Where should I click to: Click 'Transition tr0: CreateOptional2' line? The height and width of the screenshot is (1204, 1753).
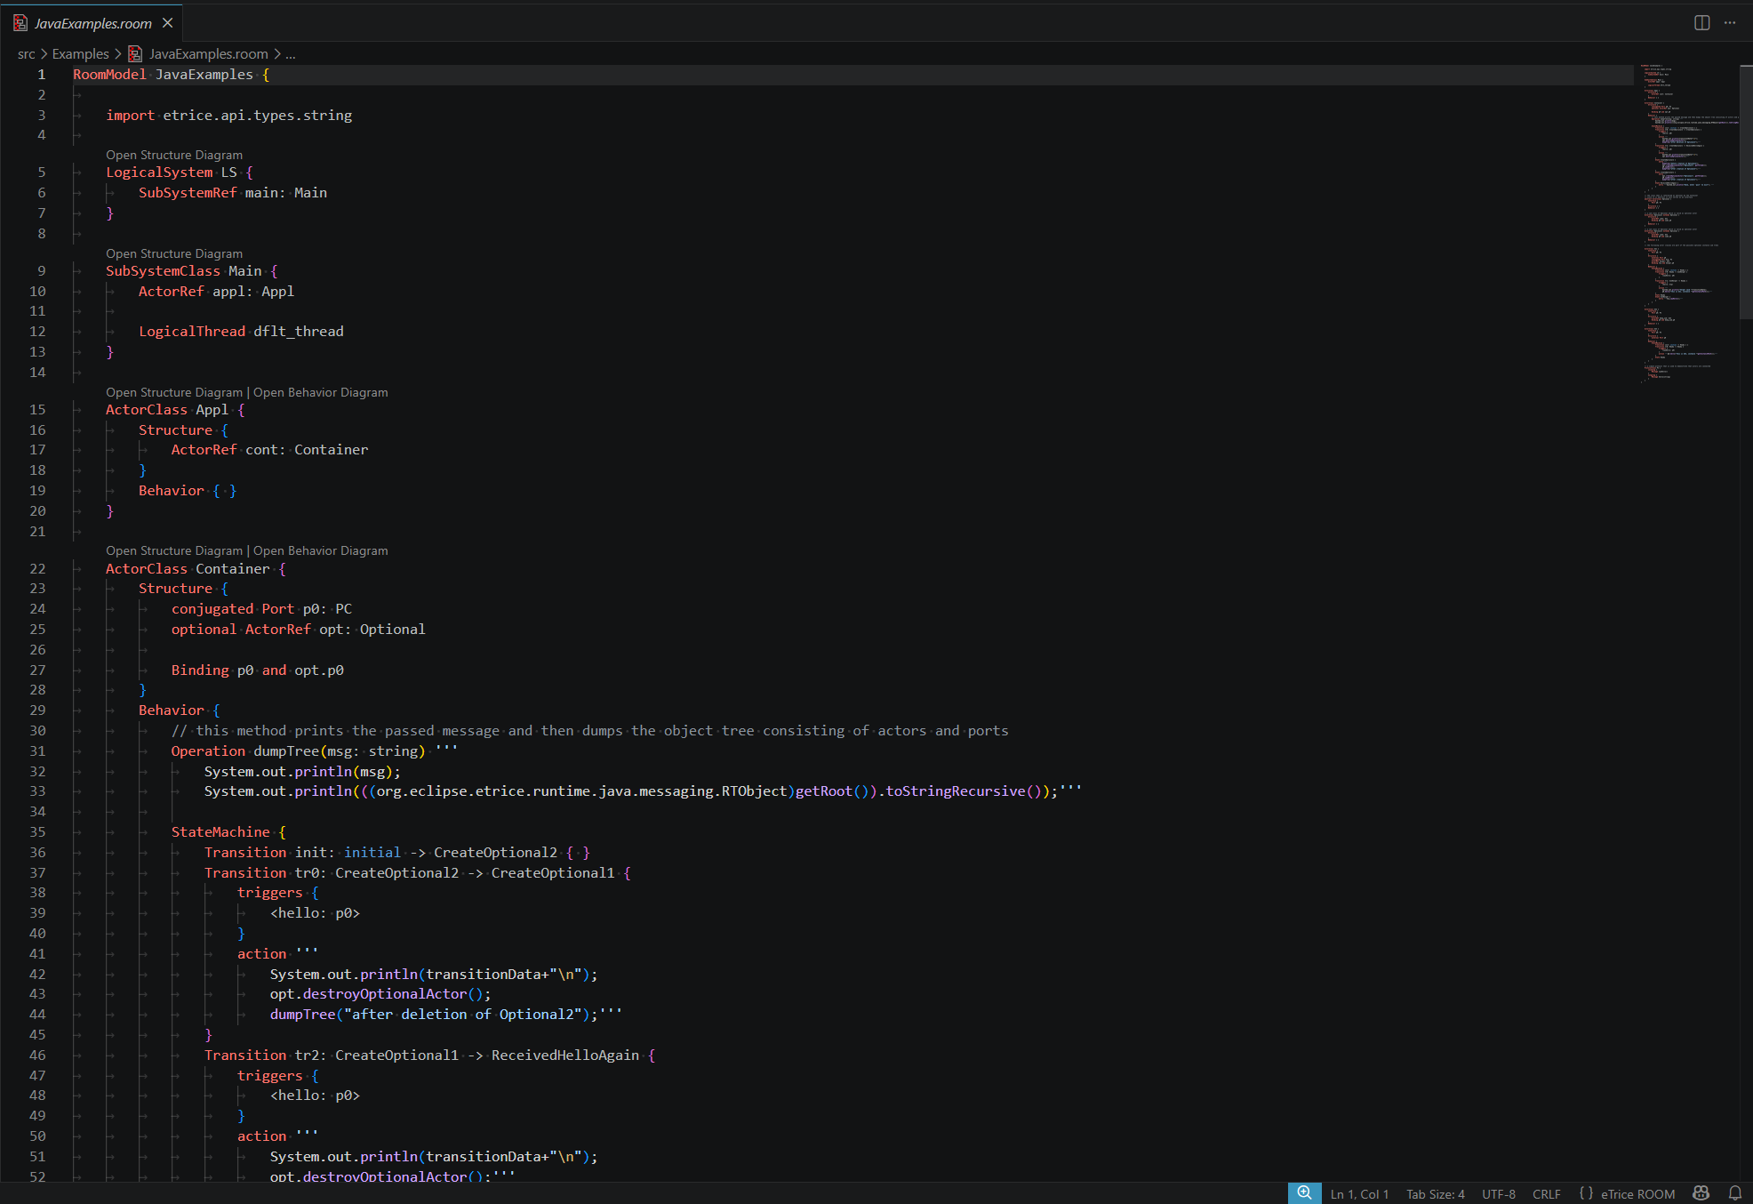[x=418, y=873]
